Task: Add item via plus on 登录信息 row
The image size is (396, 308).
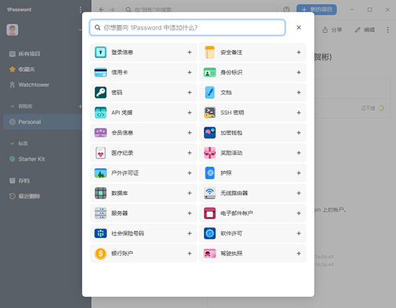Action: (189, 52)
